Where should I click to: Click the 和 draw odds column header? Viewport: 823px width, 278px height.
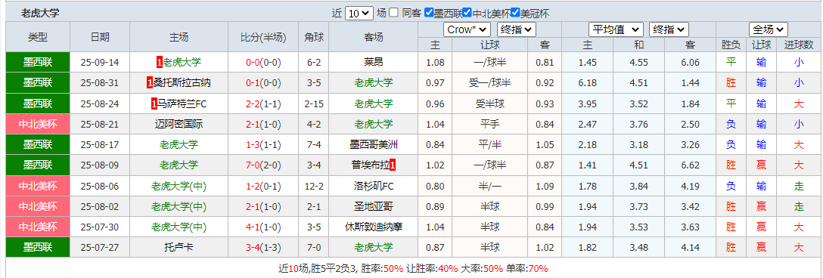click(x=638, y=45)
